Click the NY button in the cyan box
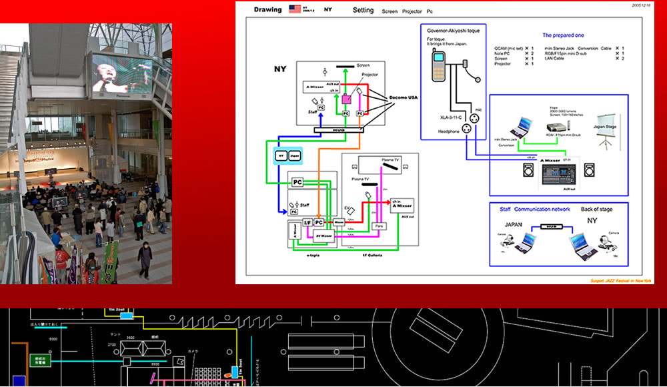 coord(281,156)
